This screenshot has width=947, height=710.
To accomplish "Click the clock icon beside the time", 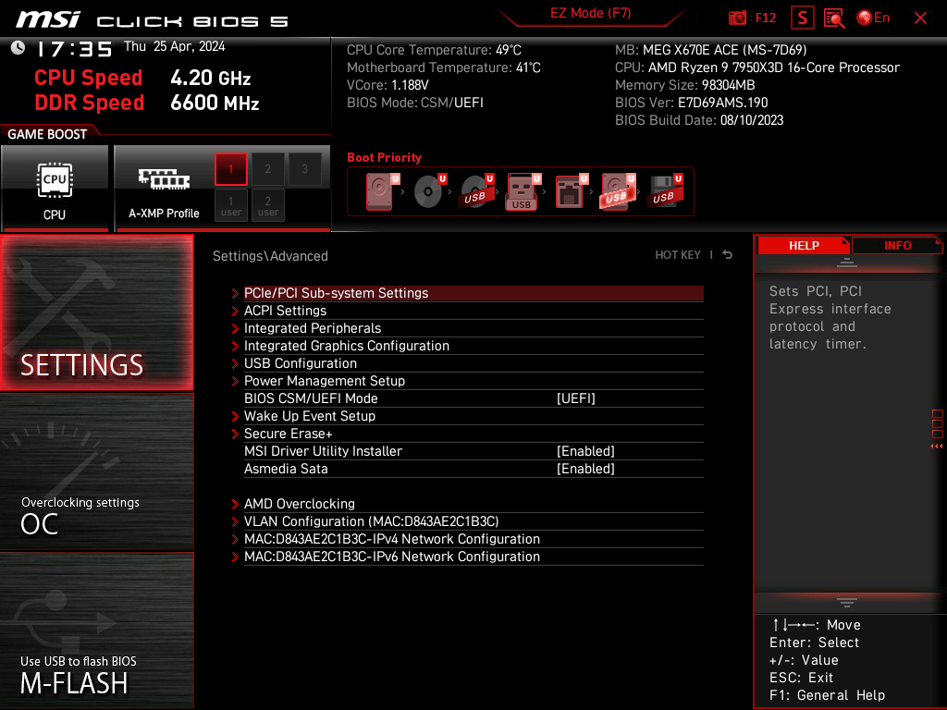I will point(18,48).
